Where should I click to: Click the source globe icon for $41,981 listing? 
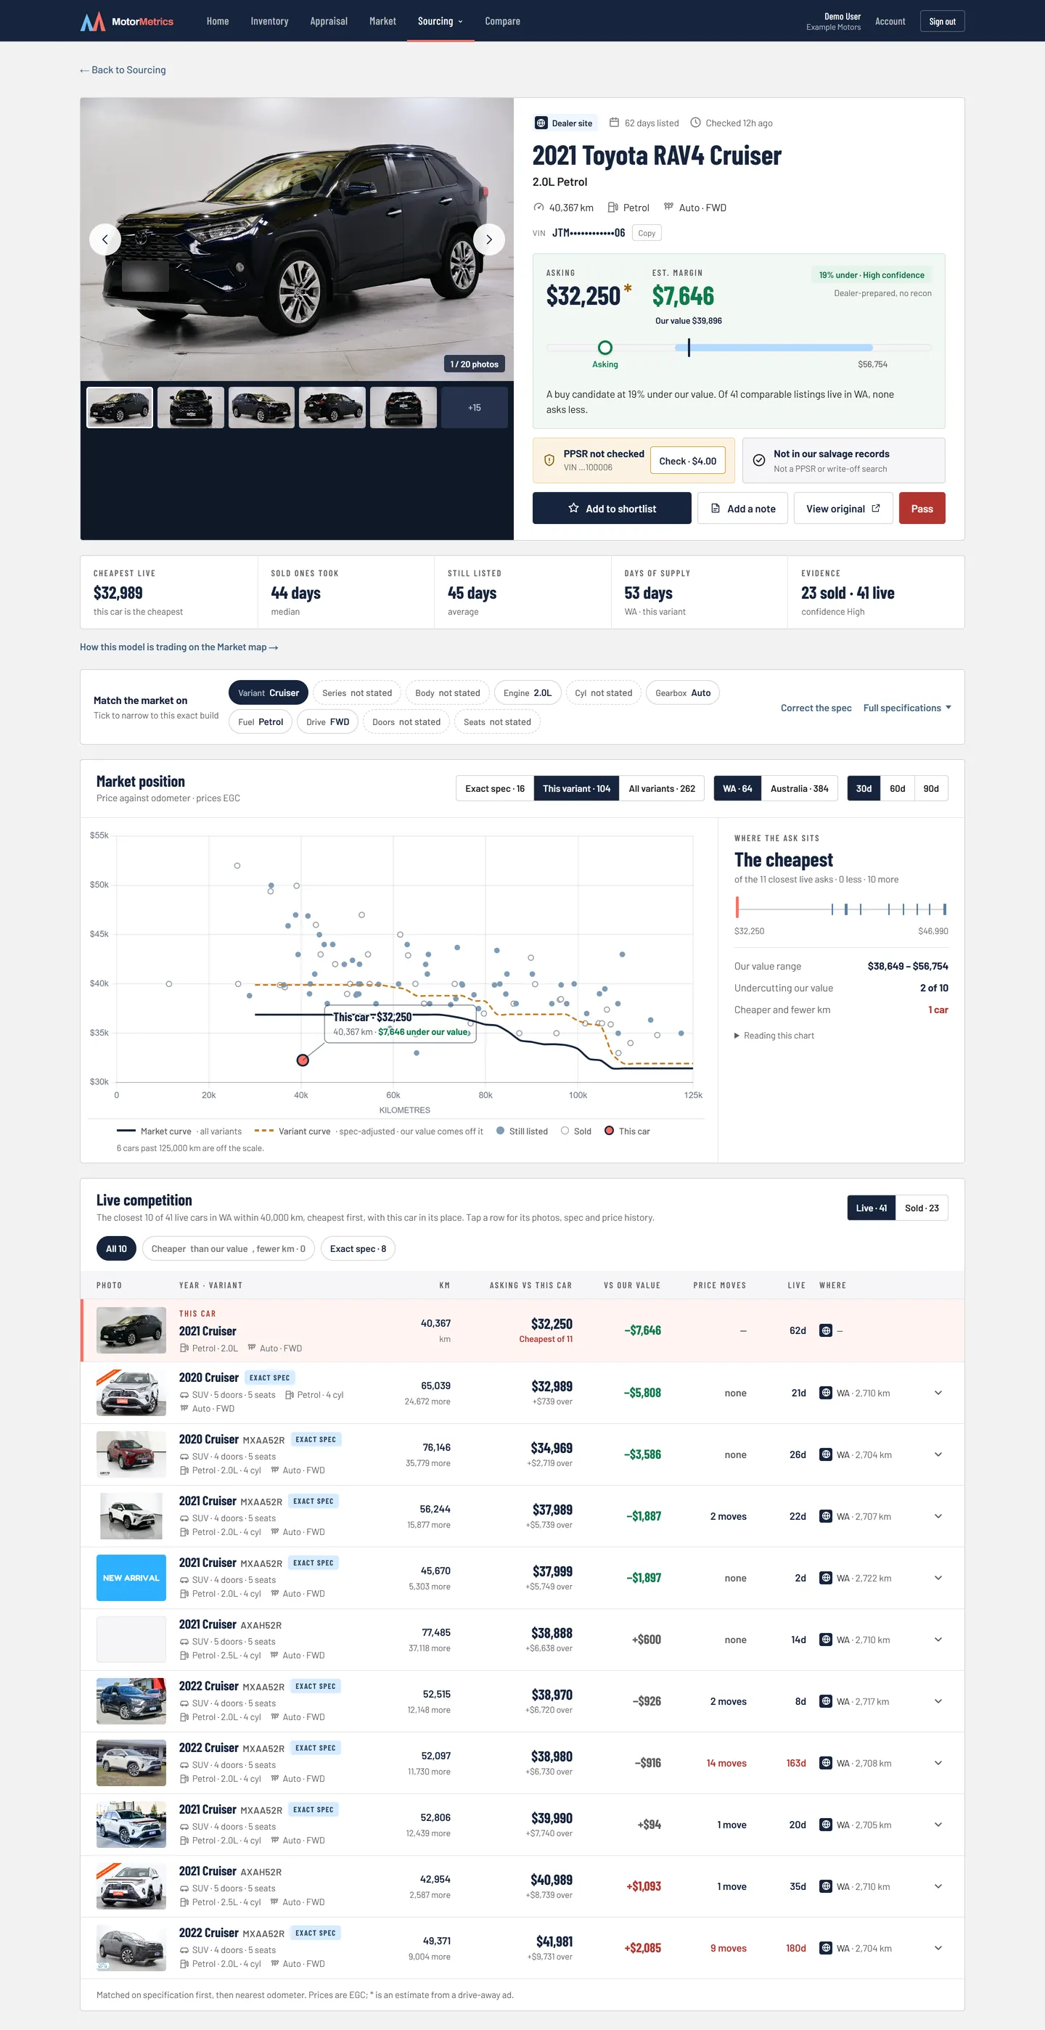pos(826,1947)
